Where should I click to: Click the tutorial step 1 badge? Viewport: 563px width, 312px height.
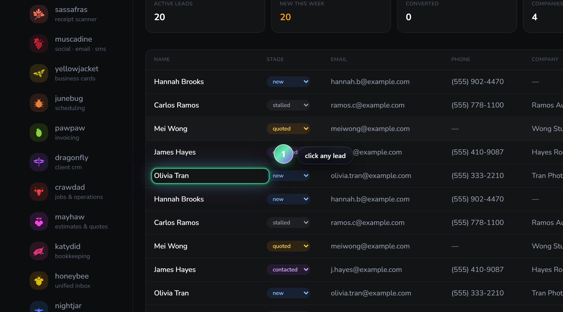coord(283,154)
